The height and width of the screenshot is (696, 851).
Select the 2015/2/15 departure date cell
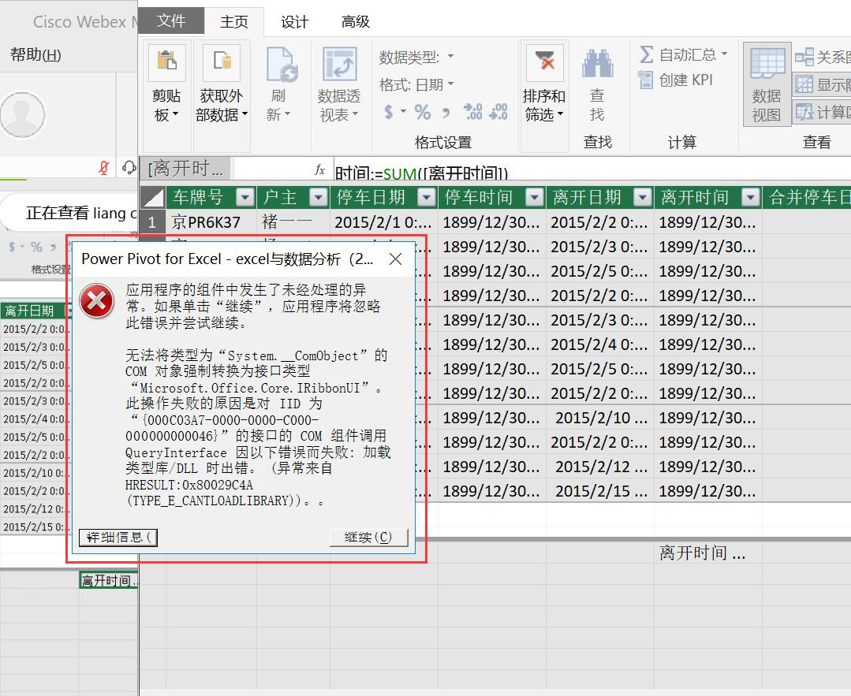pyautogui.click(x=600, y=491)
